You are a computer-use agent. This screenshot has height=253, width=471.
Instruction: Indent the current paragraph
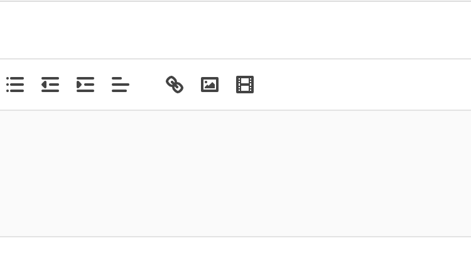(x=85, y=85)
